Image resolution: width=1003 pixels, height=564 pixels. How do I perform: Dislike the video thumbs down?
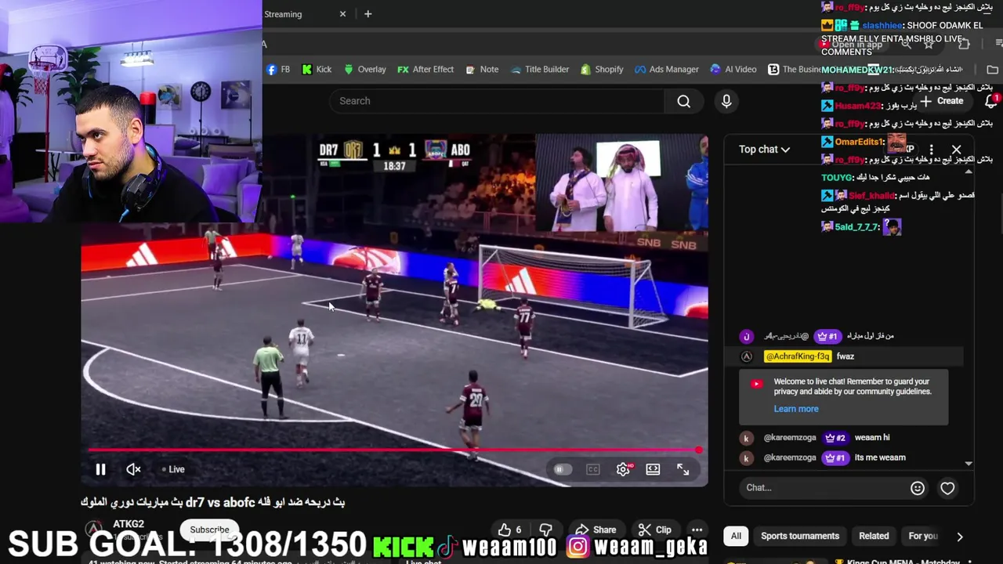click(x=546, y=530)
